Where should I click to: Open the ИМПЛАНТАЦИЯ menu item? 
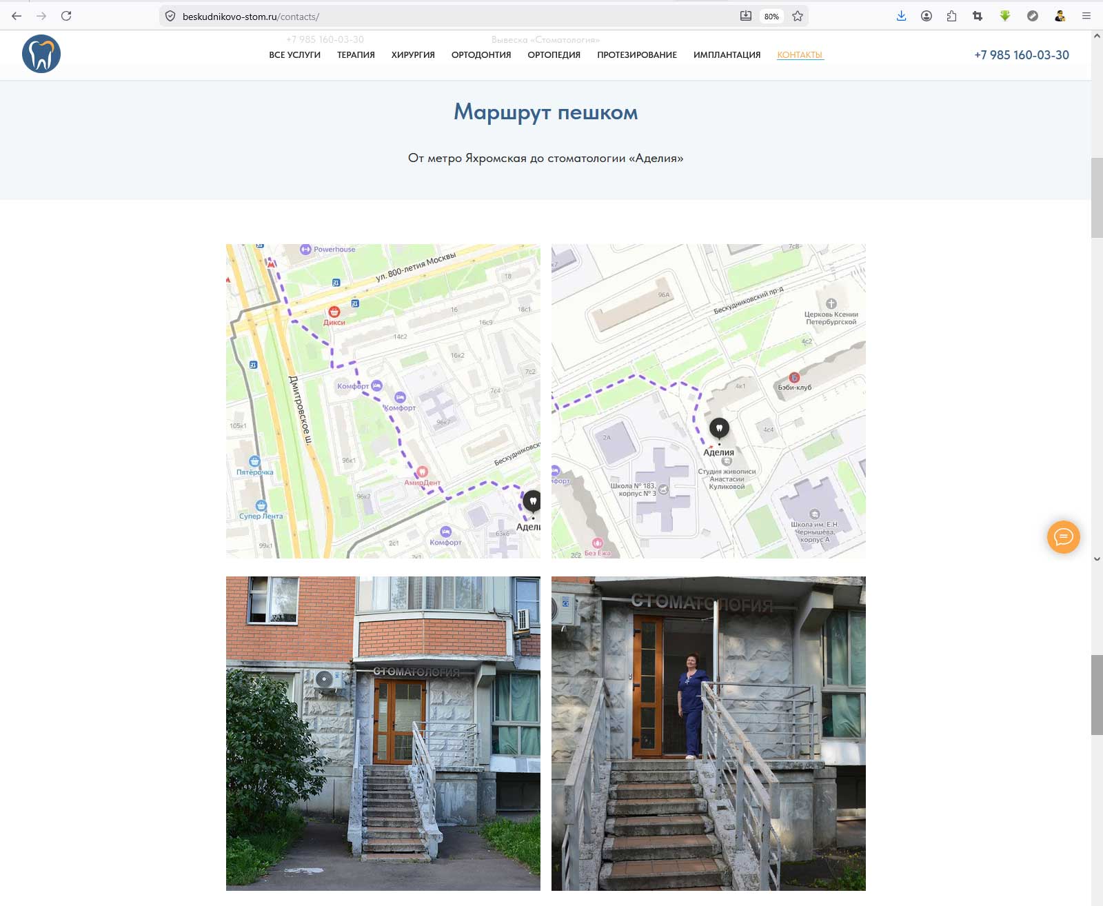[727, 55]
